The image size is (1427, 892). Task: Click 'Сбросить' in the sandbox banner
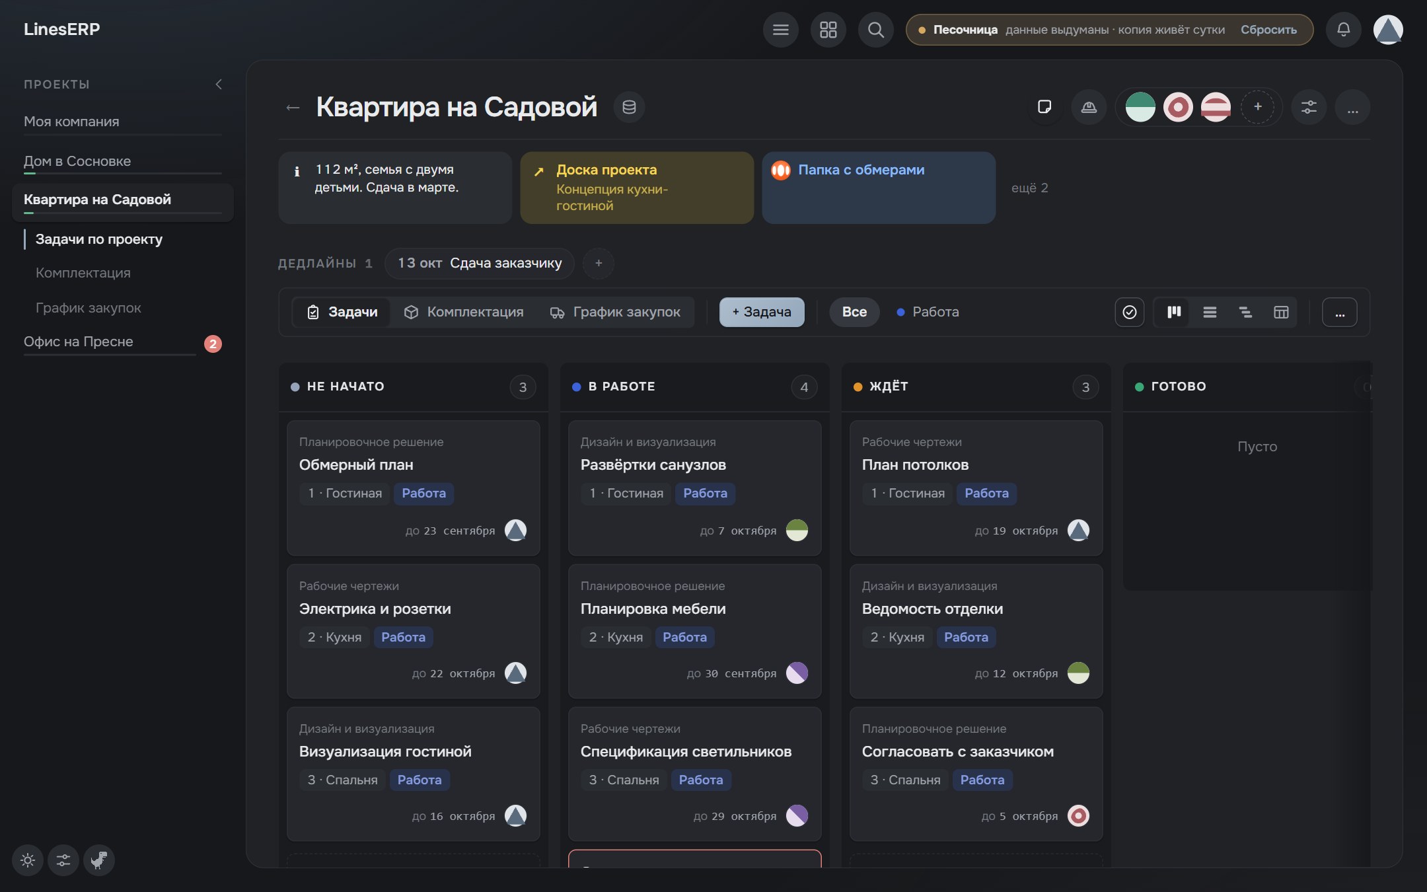1268,30
